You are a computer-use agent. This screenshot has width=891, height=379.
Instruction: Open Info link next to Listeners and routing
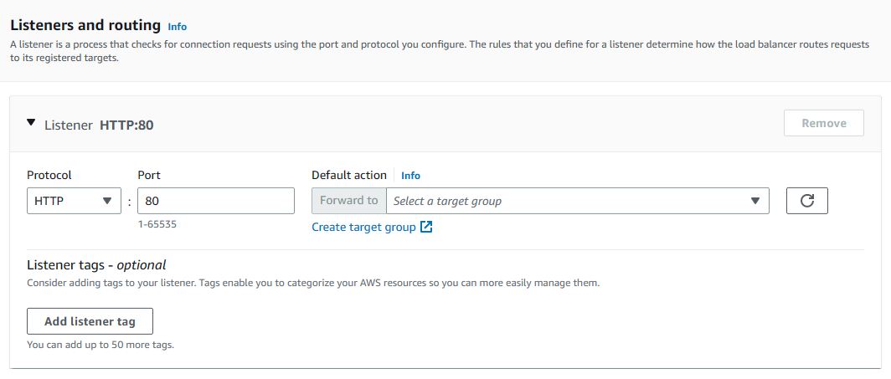(178, 27)
